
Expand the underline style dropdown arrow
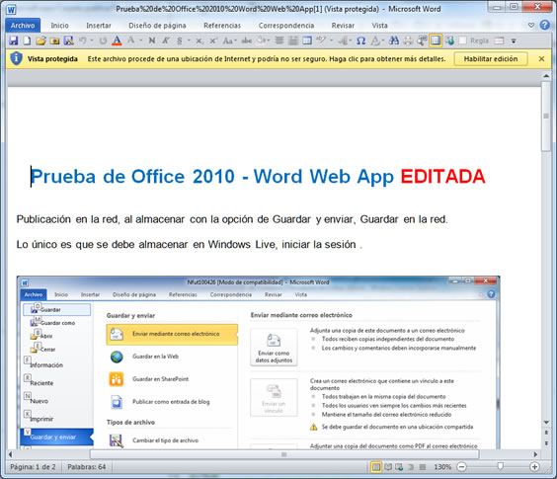[x=189, y=40]
